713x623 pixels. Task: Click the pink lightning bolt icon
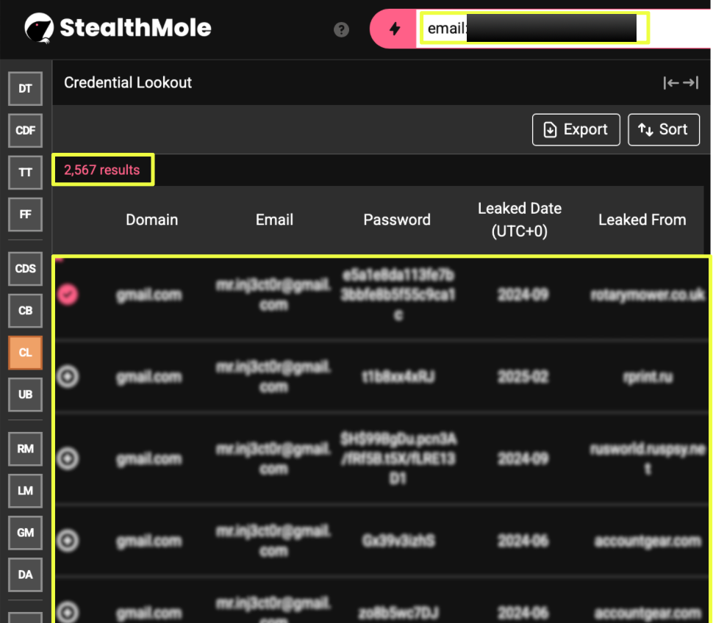point(395,29)
